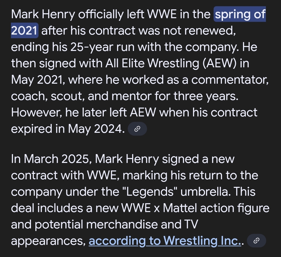Click the words 'May 2021' in first paragraph
The height and width of the screenshot is (257, 281).
[37, 80]
